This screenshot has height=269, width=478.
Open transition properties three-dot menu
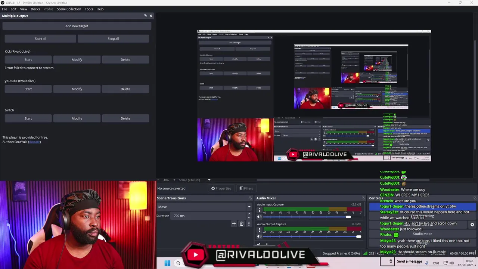click(249, 224)
